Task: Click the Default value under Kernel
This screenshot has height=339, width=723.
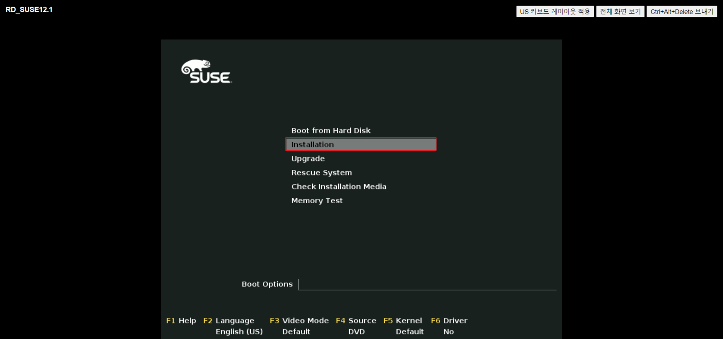Action: click(x=410, y=332)
